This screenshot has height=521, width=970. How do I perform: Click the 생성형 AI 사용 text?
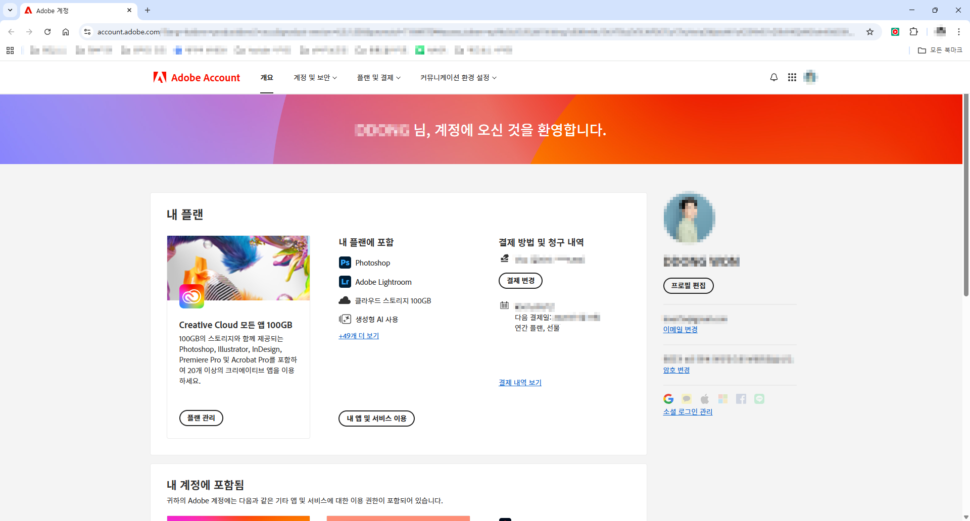tap(377, 320)
